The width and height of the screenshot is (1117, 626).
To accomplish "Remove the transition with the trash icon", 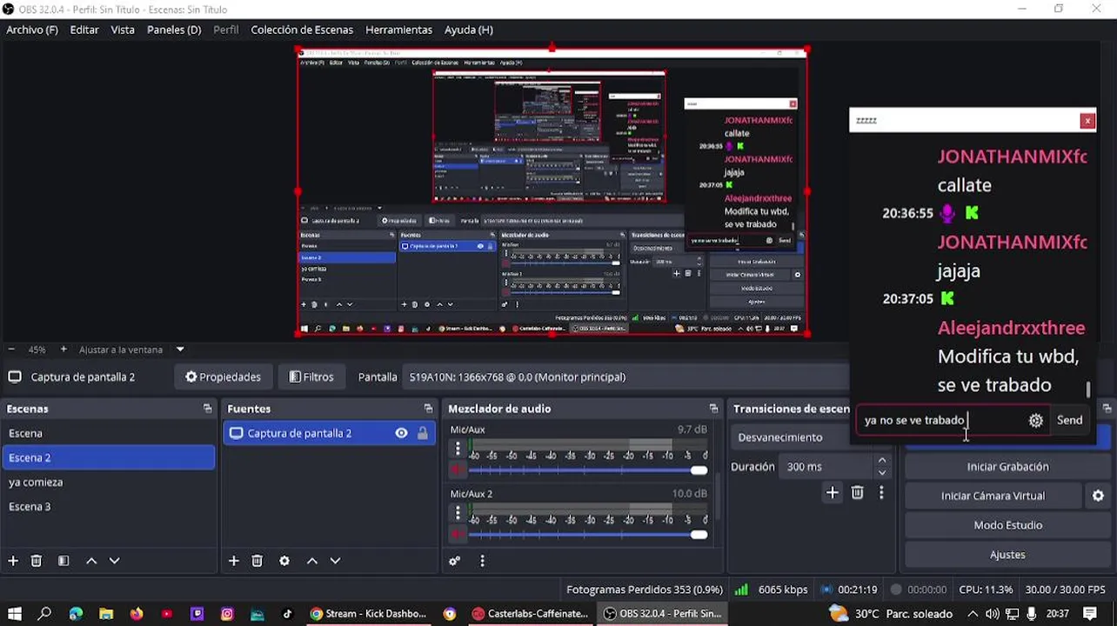I will pos(857,493).
